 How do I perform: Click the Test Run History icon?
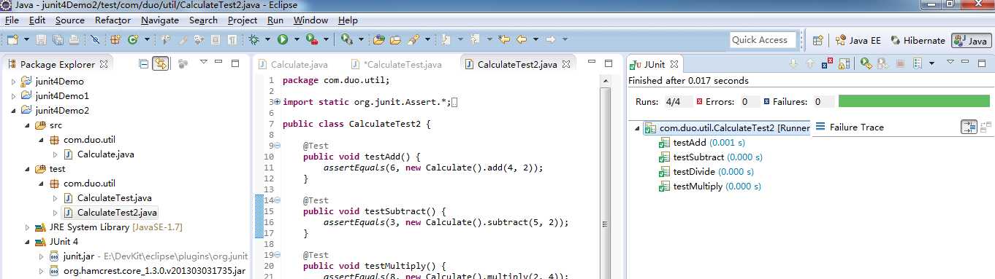(917, 64)
